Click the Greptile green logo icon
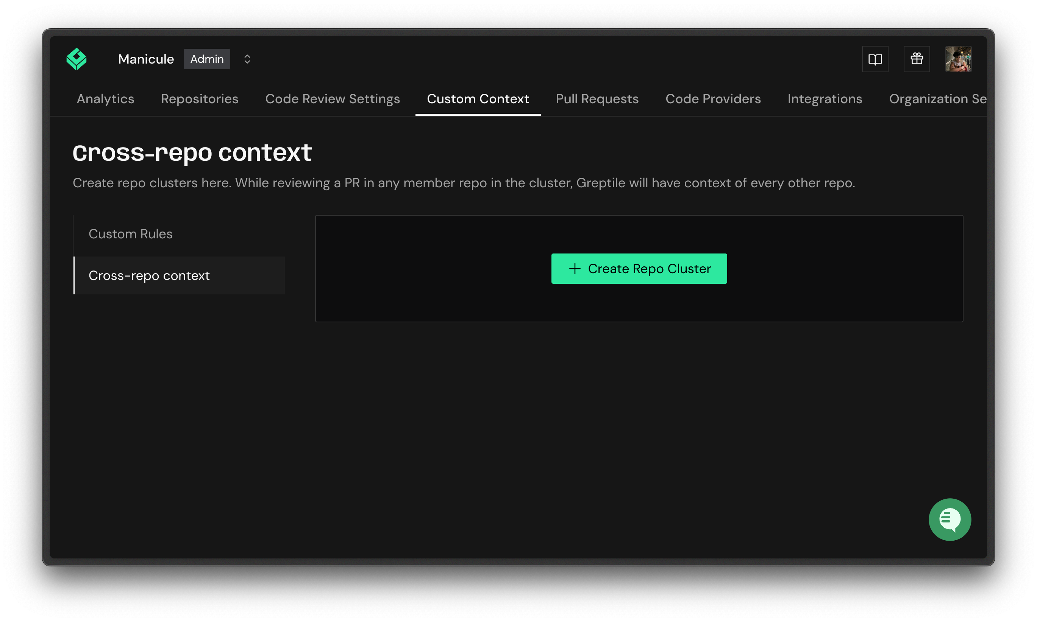The width and height of the screenshot is (1037, 622). [x=77, y=59]
